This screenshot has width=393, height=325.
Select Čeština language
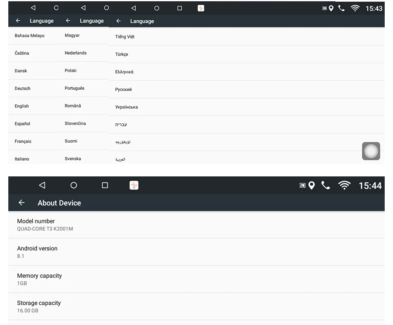tap(34, 53)
